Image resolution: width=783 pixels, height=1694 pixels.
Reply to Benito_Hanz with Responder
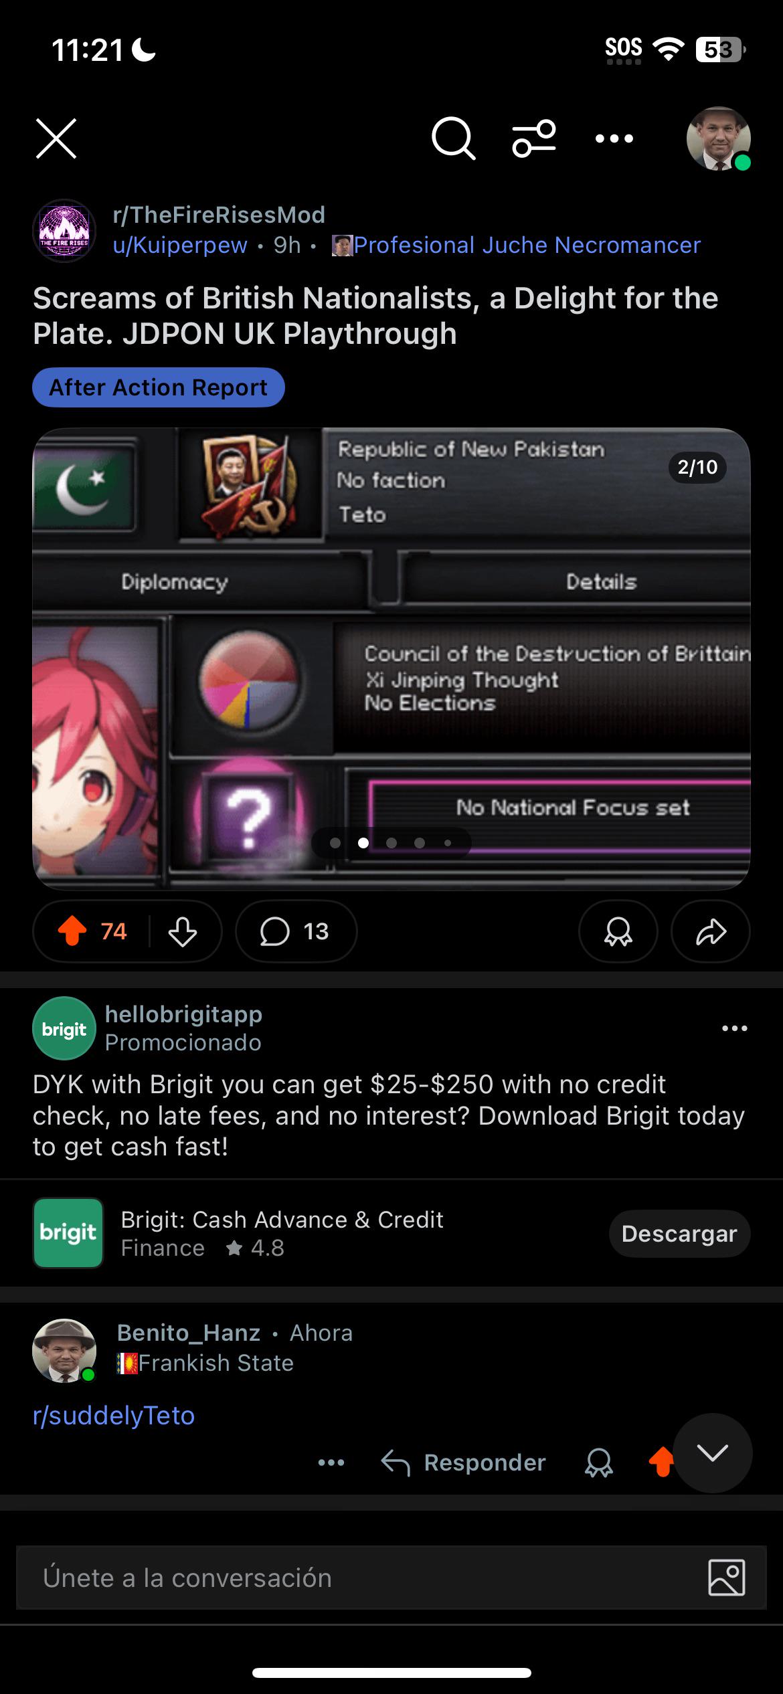[x=463, y=1463]
